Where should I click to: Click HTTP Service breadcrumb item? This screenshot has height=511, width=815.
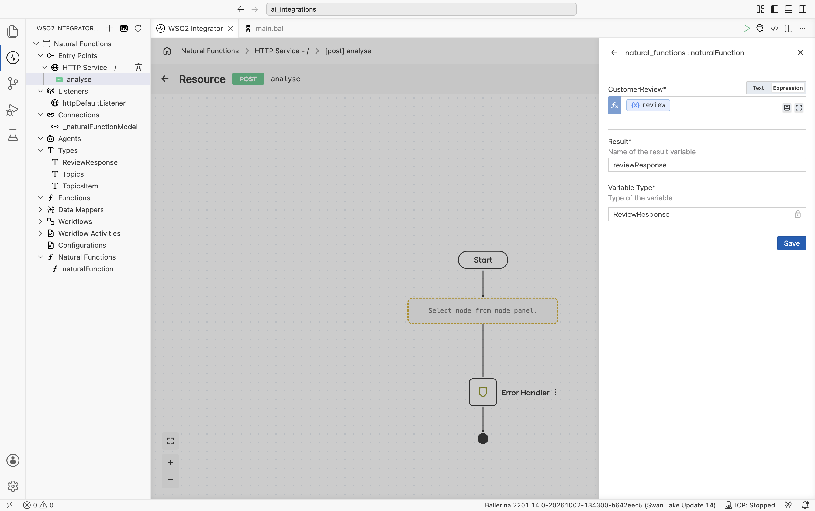pyautogui.click(x=282, y=51)
